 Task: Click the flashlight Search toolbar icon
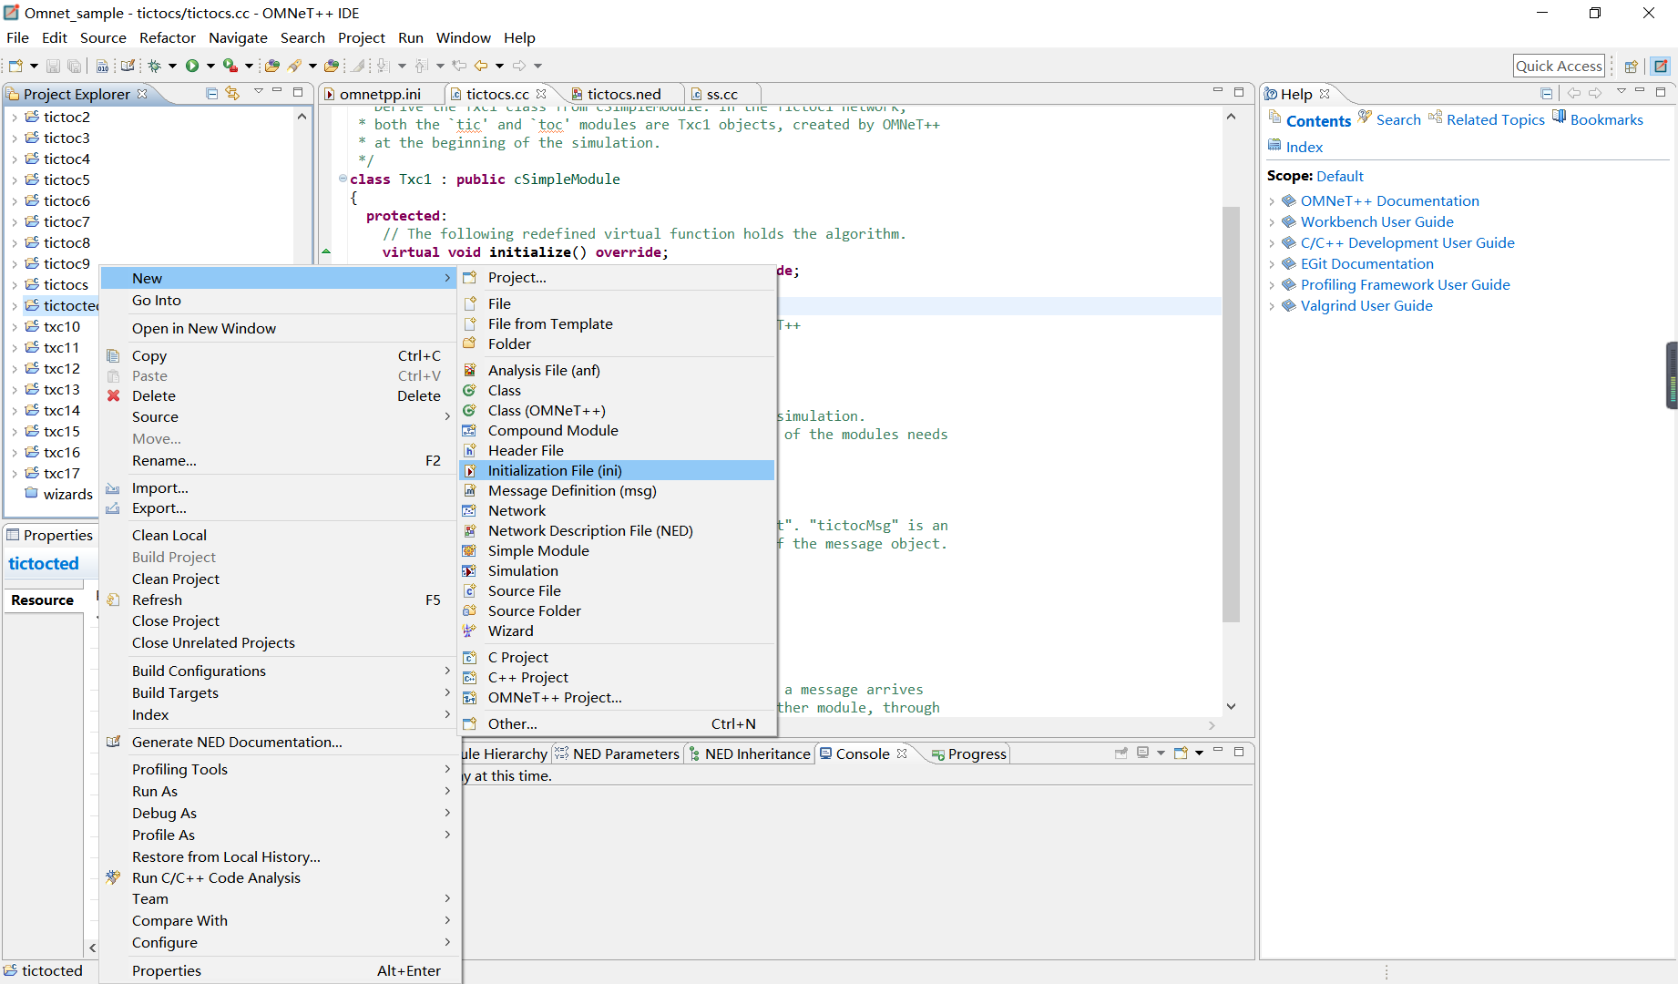(294, 66)
